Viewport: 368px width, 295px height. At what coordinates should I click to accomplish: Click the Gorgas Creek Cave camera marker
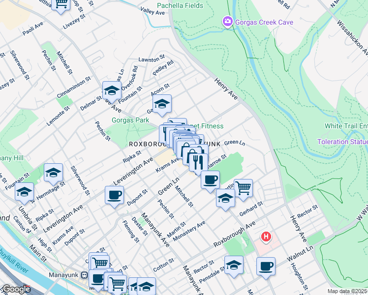227,22
